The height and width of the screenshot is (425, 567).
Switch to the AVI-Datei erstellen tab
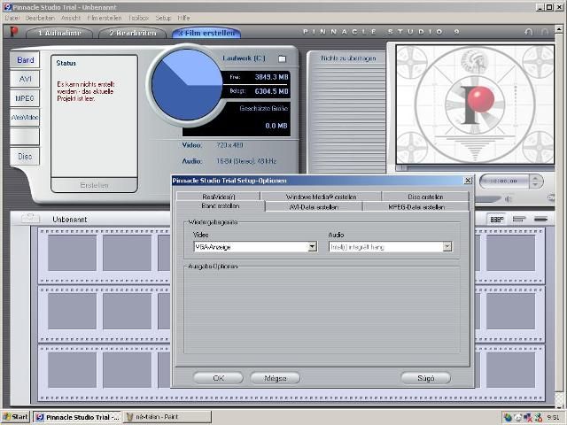[x=314, y=206]
